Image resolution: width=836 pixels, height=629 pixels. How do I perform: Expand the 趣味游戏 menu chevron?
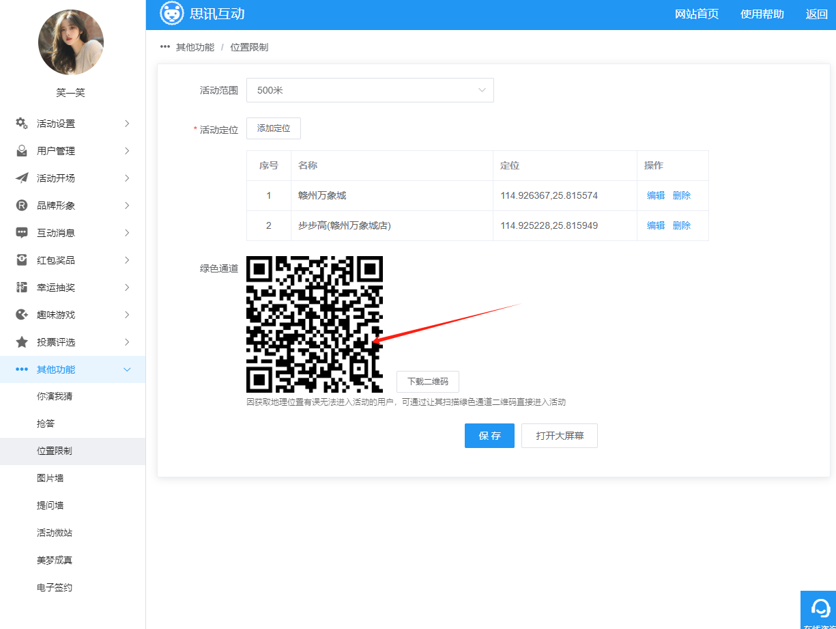[127, 315]
